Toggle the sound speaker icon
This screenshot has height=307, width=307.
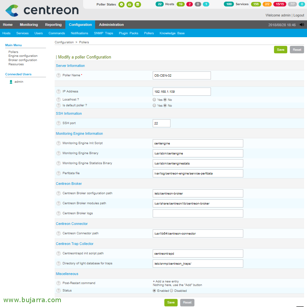coord(302,25)
